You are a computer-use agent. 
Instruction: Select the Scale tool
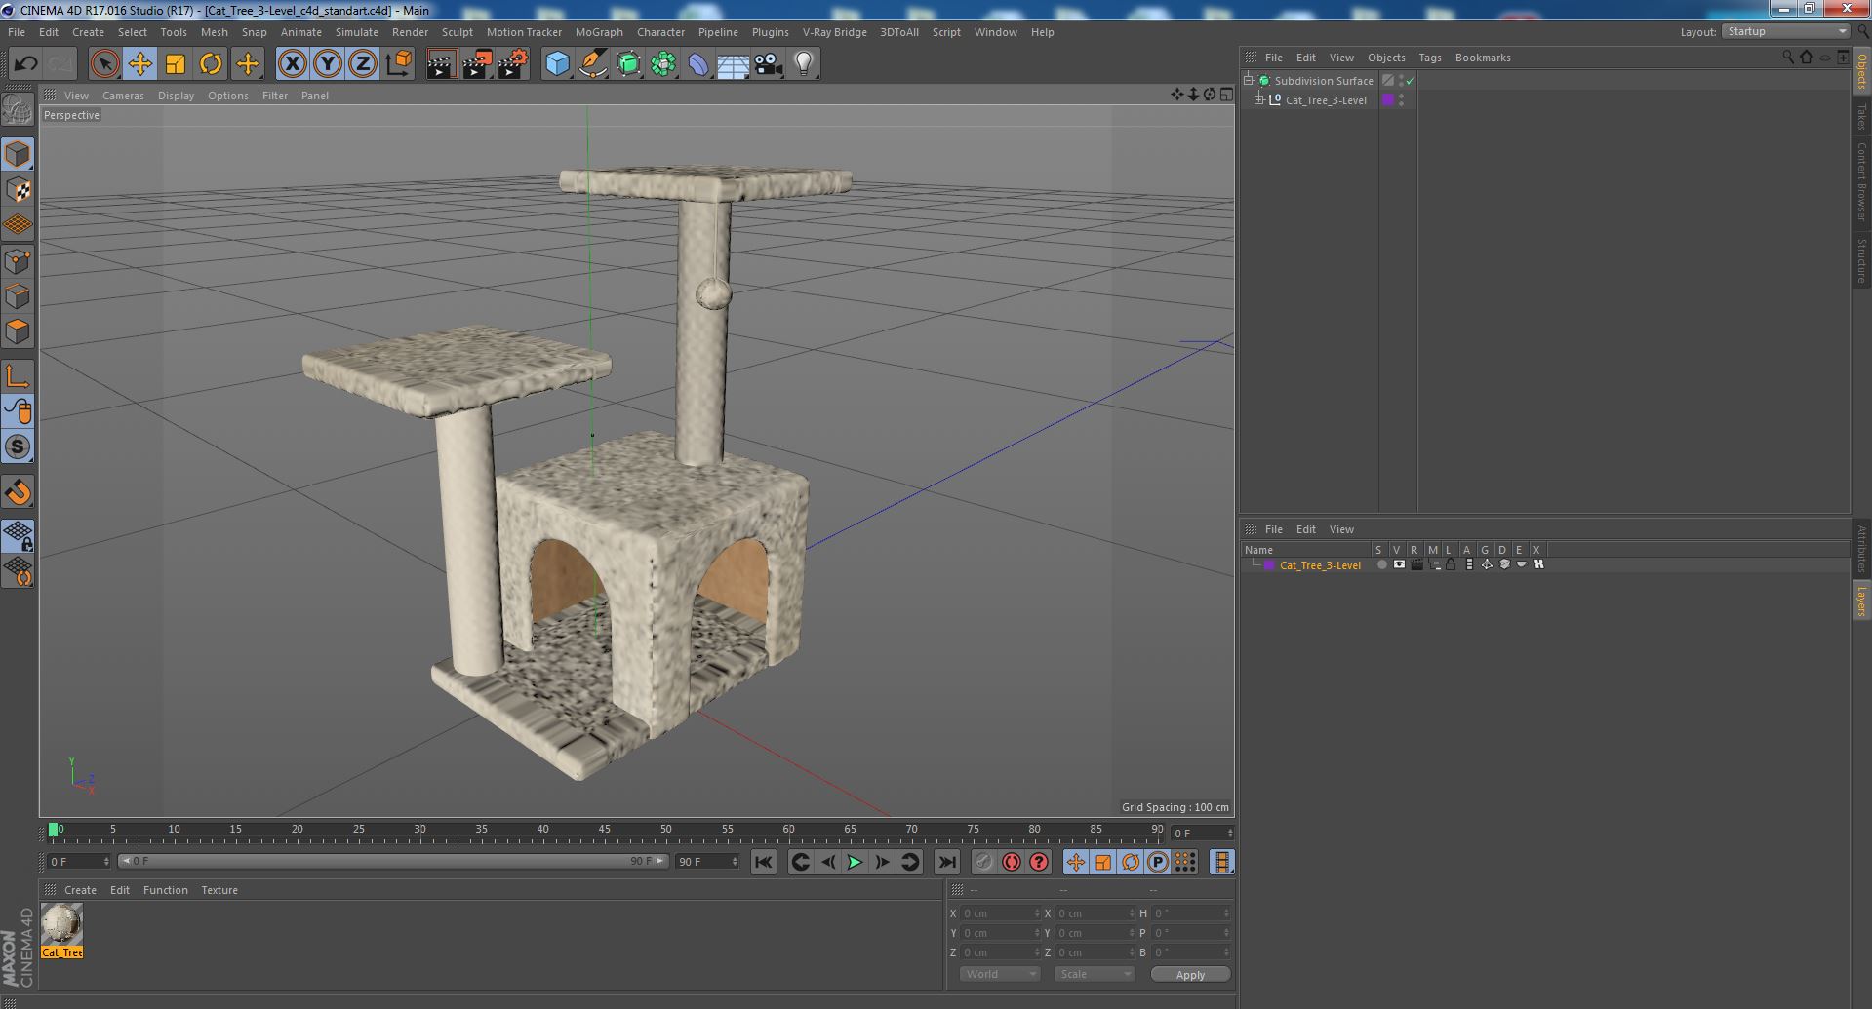176,64
